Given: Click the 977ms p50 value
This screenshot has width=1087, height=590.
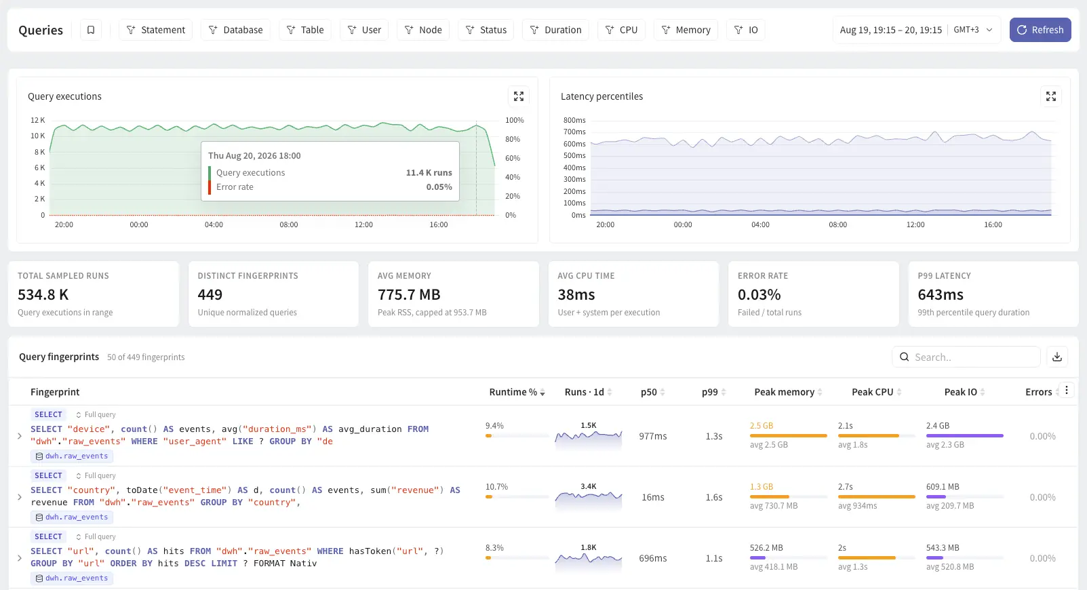Looking at the screenshot, I should [x=653, y=436].
